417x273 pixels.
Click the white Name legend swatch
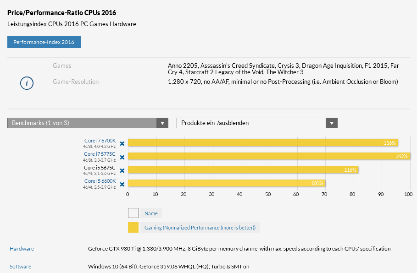coord(133,213)
